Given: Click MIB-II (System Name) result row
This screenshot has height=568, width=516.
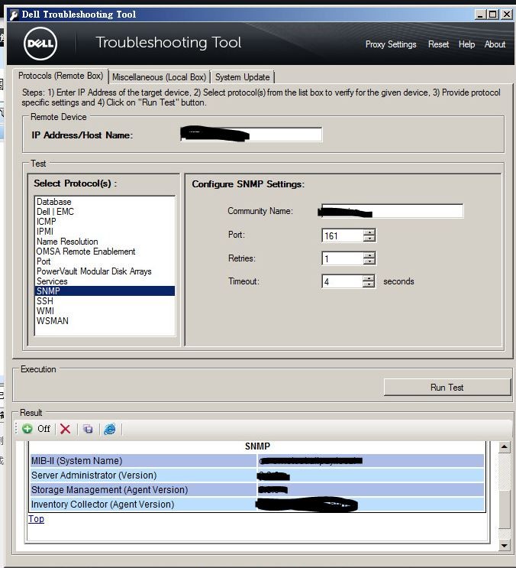Looking at the screenshot, I should tap(257, 461).
